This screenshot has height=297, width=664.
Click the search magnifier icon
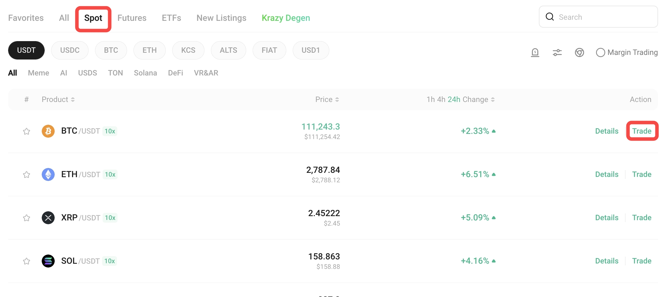point(549,17)
